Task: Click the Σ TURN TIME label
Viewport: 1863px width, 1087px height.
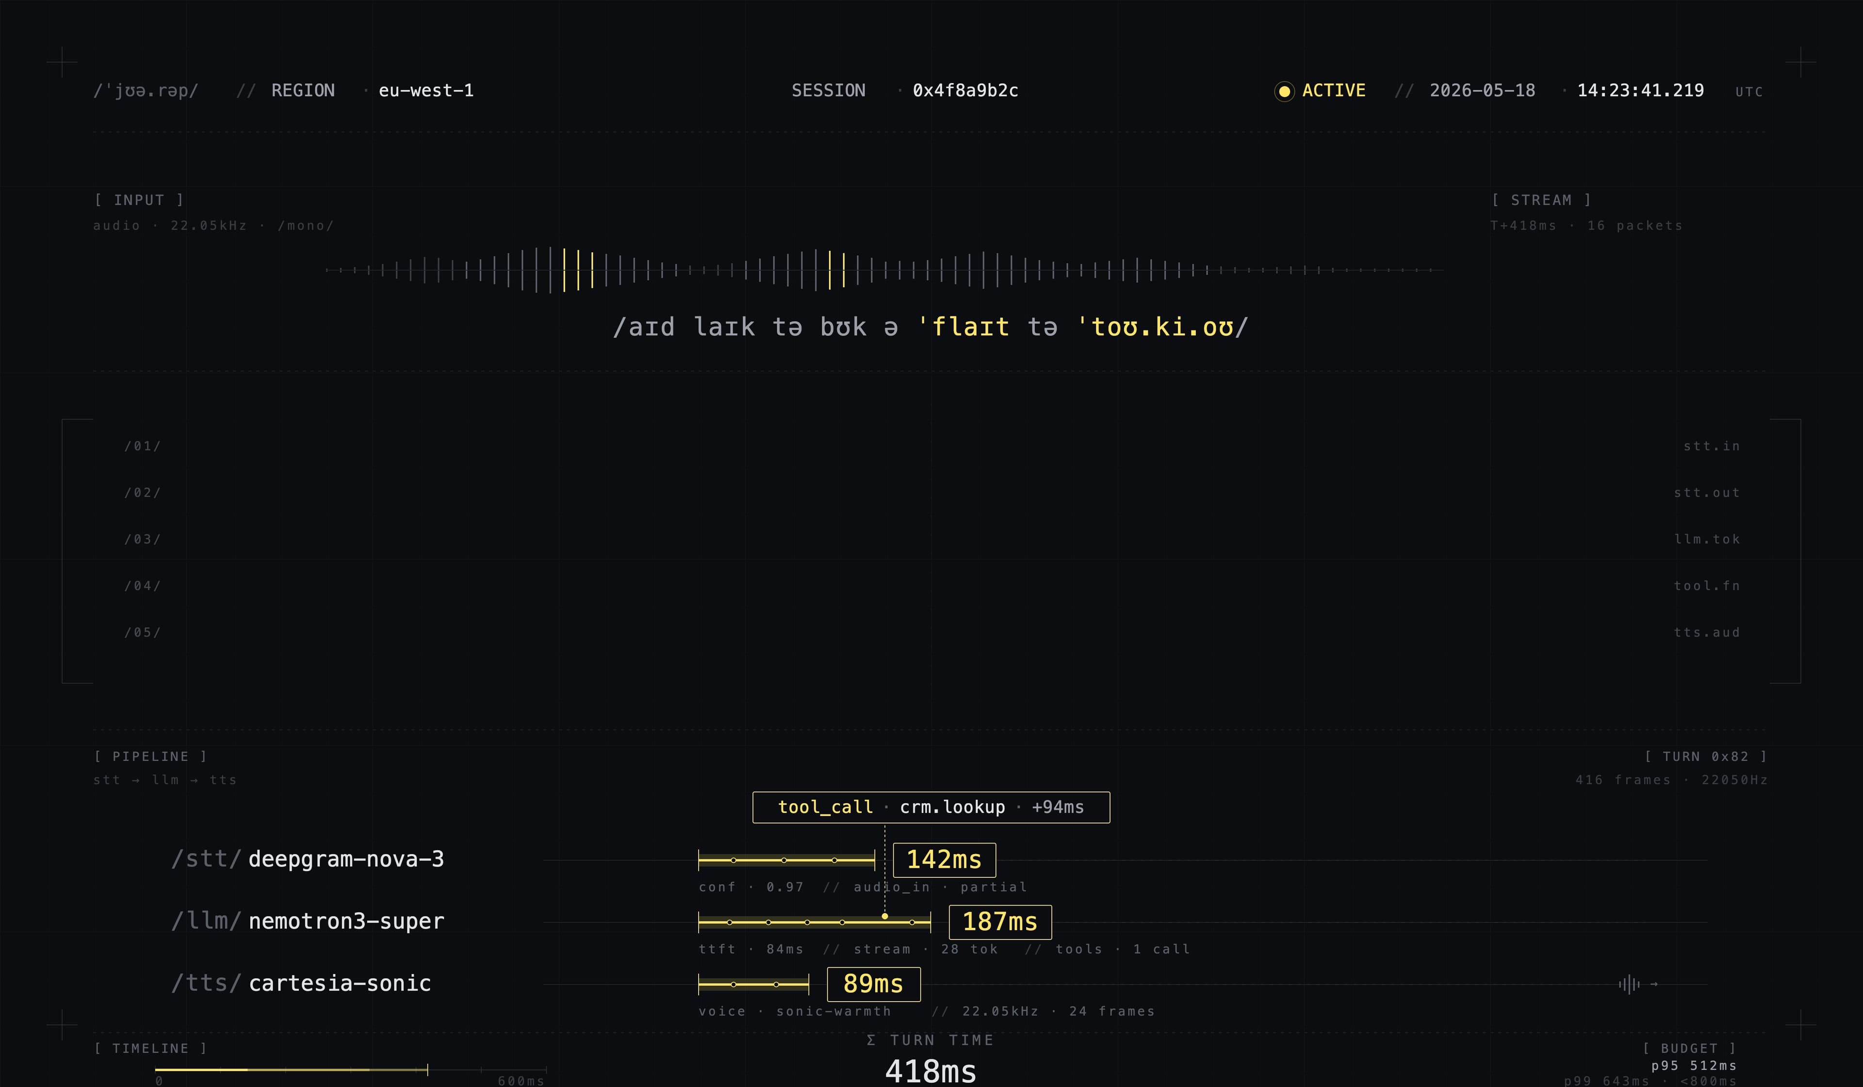Action: 930,1040
